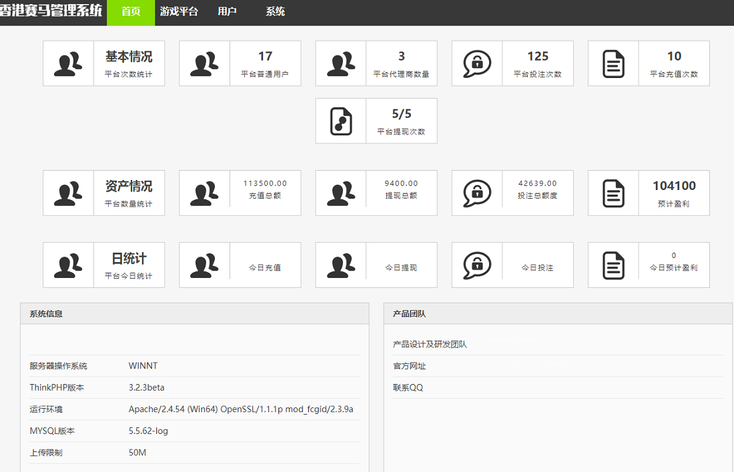The width and height of the screenshot is (734, 472).
Task: Click the lock bubble icon for 今日投注
Action: pyautogui.click(x=476, y=265)
